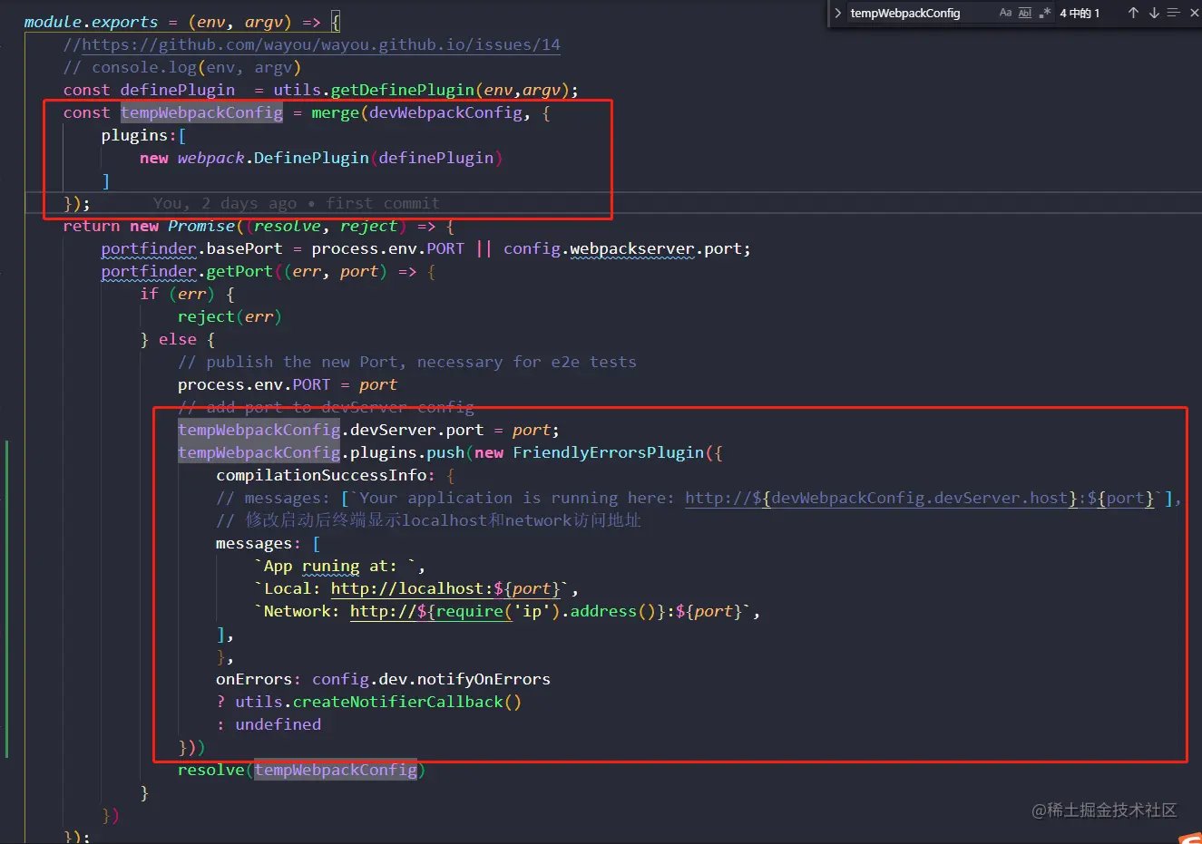Click the '// console.log(env, argv)' comment
1202x844 pixels.
point(181,67)
